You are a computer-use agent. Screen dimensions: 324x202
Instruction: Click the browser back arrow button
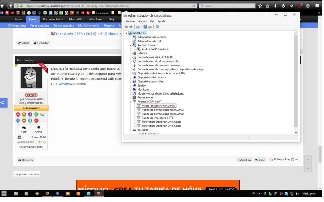click(11, 6)
